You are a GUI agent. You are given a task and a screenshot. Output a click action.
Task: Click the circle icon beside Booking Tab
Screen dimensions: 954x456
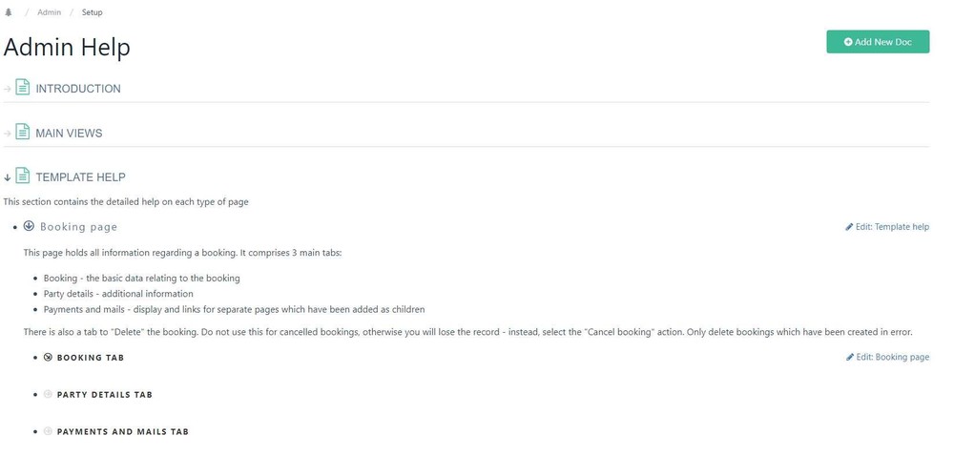[48, 357]
